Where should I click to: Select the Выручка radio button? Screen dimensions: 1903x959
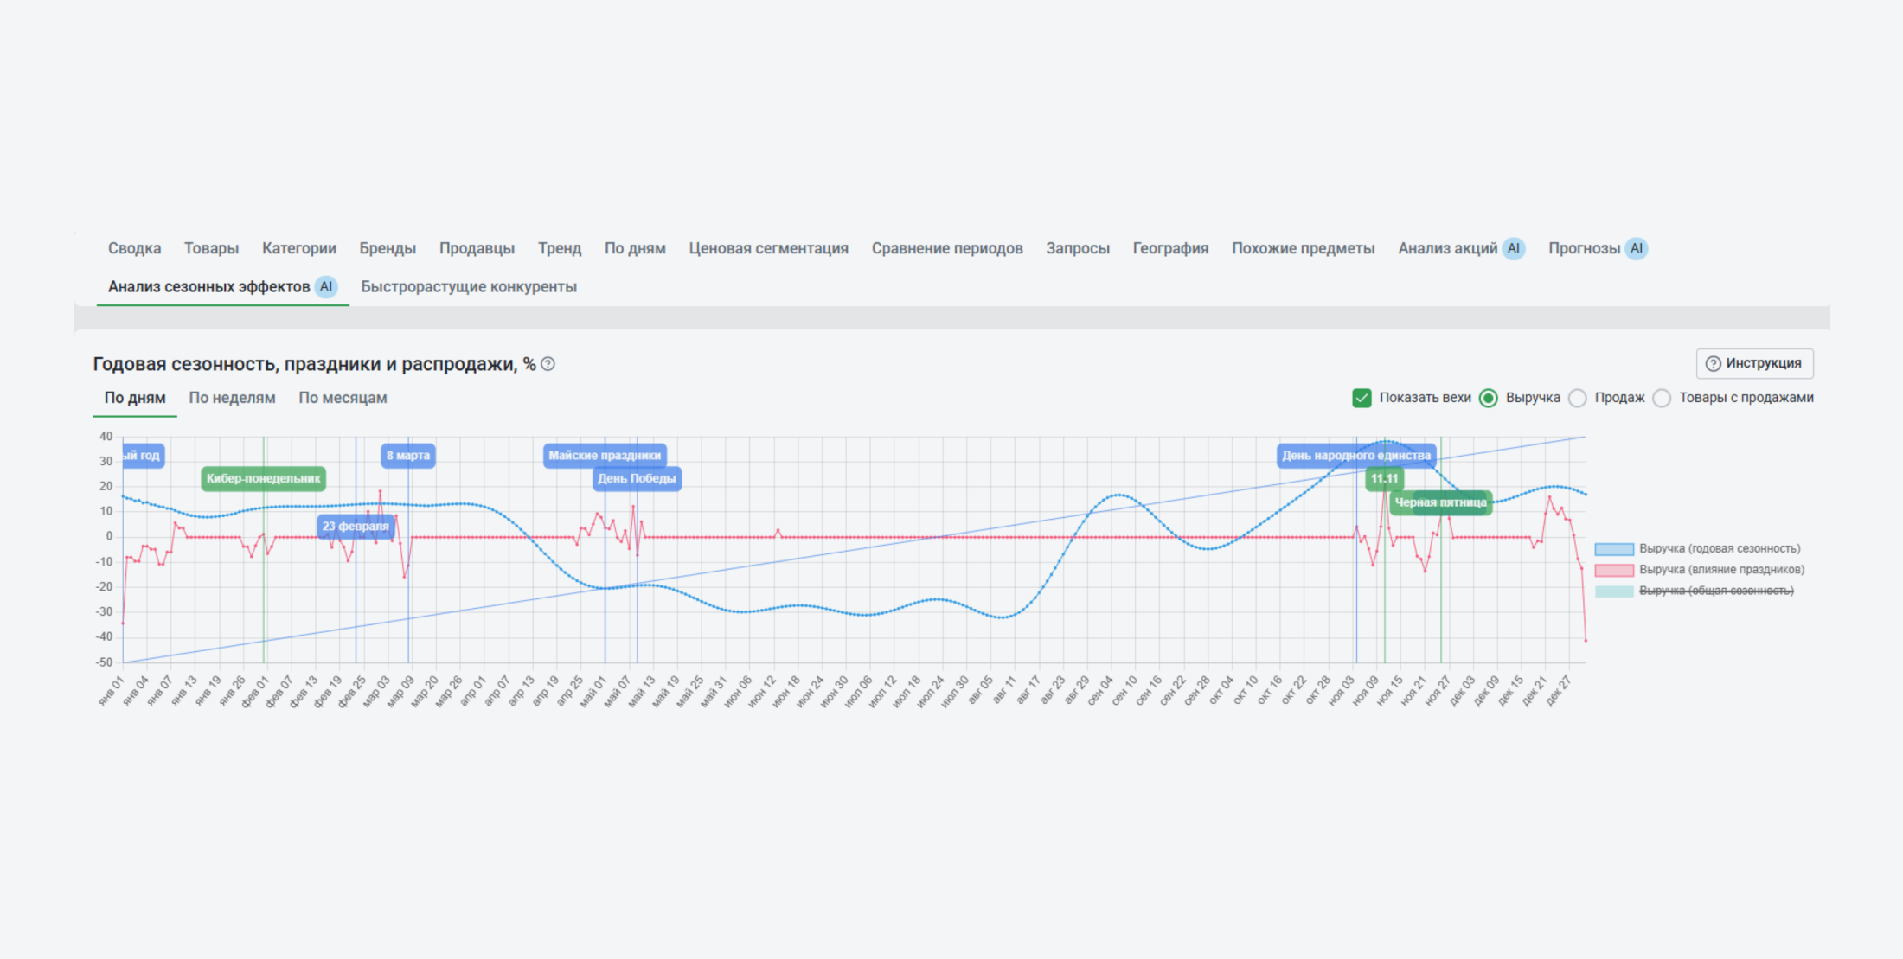coord(1489,398)
